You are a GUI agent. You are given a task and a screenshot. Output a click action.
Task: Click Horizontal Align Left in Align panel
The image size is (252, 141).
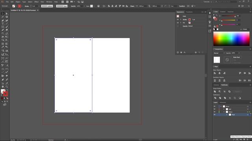(x=215, y=73)
